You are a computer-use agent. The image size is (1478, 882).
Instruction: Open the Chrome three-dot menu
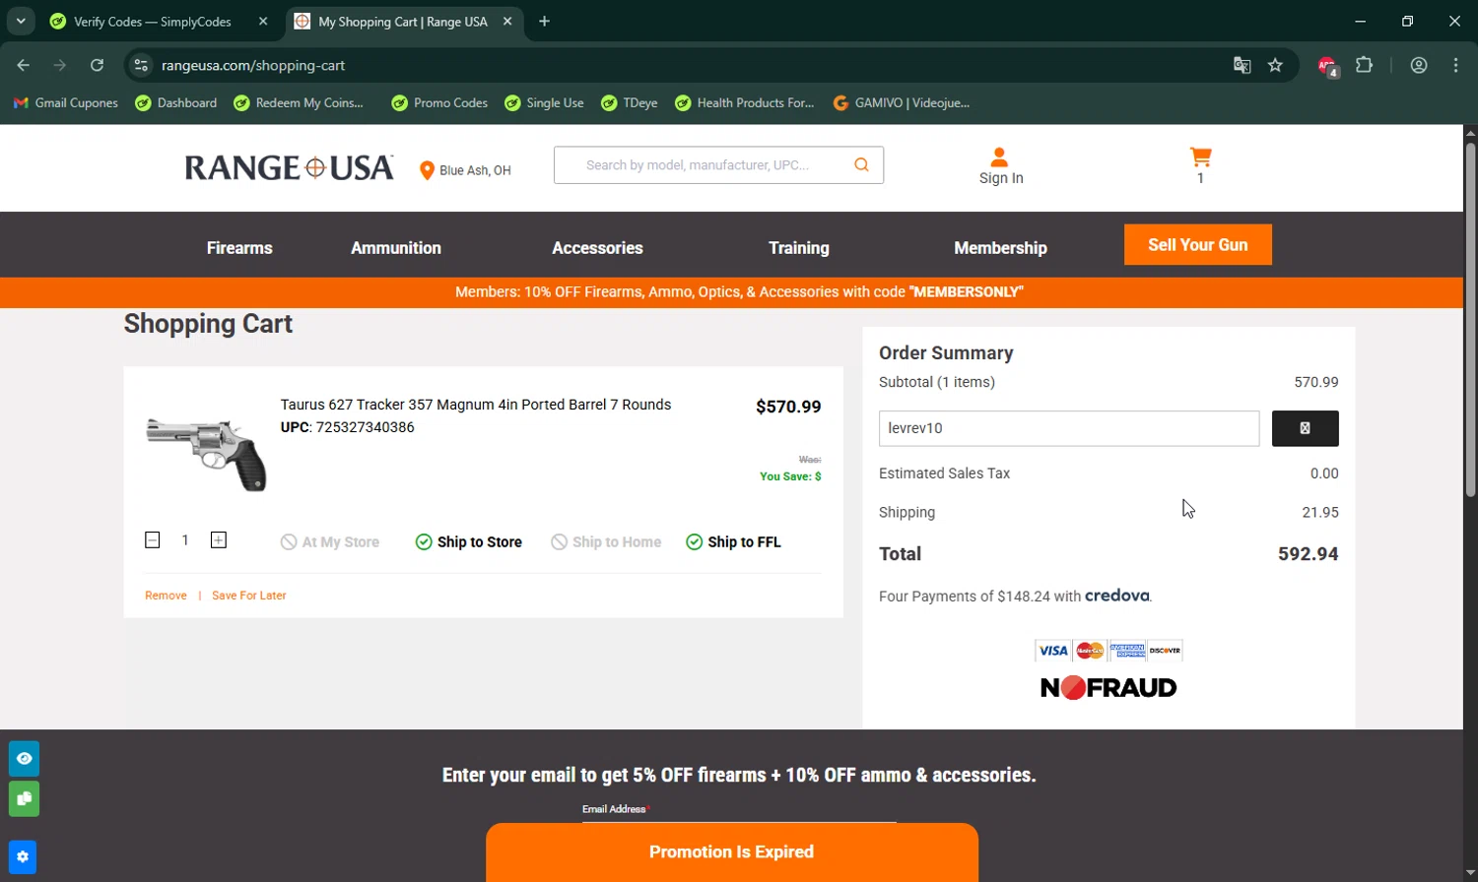point(1455,65)
